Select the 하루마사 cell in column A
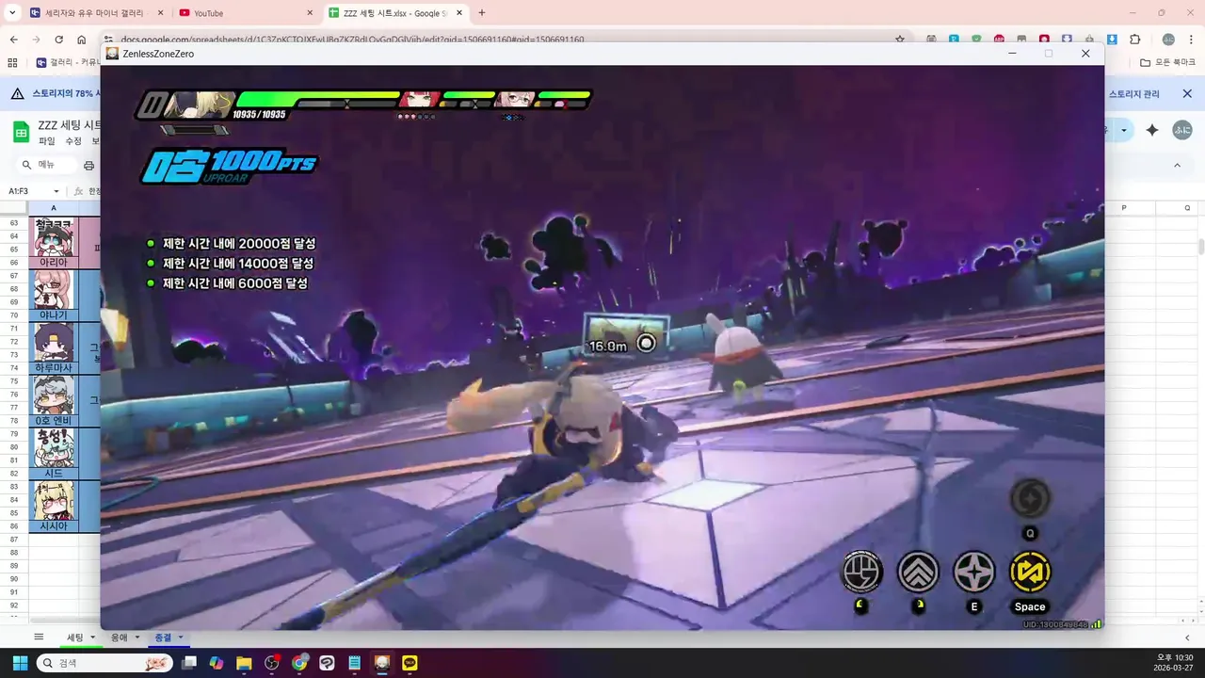This screenshot has height=678, width=1205. point(53,368)
